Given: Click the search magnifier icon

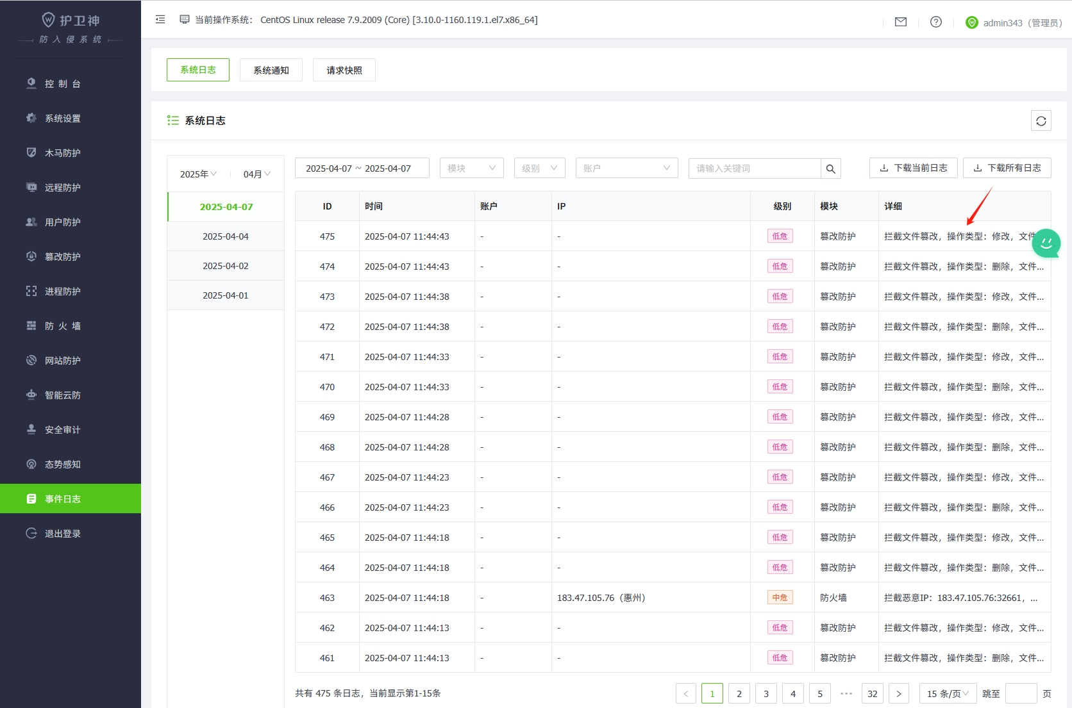Looking at the screenshot, I should point(831,169).
